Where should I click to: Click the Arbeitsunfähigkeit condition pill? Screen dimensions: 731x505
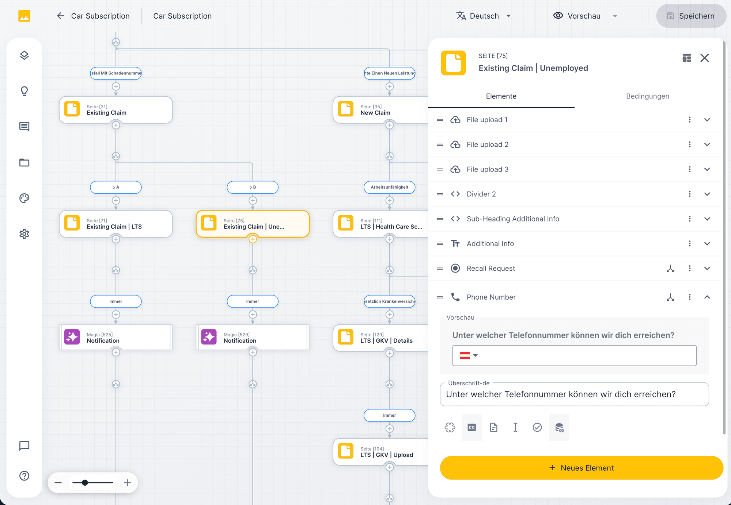(390, 187)
